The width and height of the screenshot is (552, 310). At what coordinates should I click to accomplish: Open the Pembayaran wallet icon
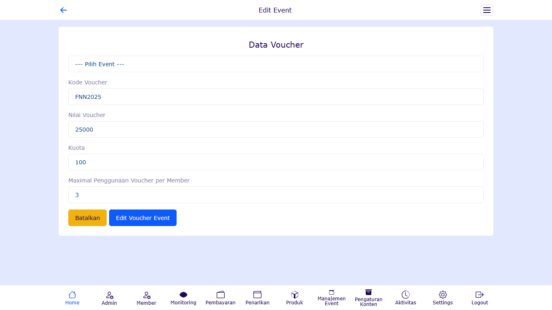221,295
